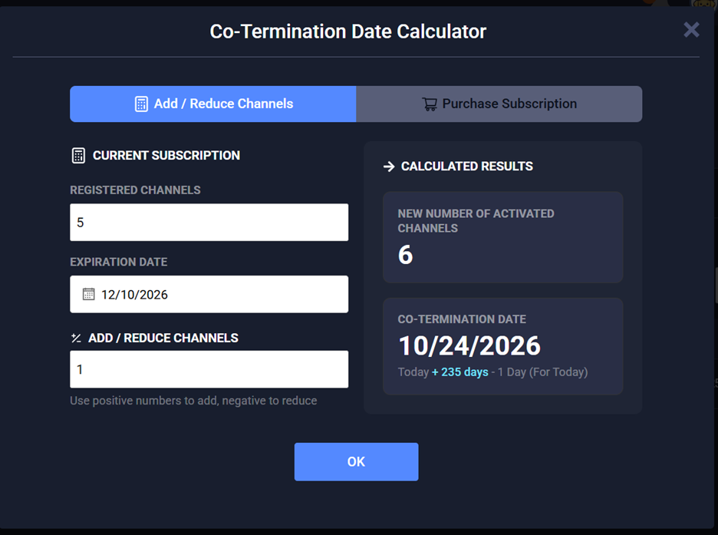This screenshot has width=718, height=535.
Task: Switch to the Purchase Subscription tab
Action: (499, 104)
